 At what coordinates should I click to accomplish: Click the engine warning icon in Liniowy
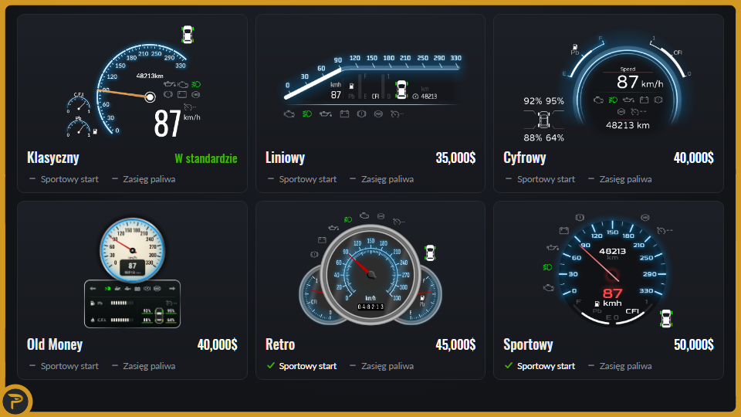tap(289, 114)
